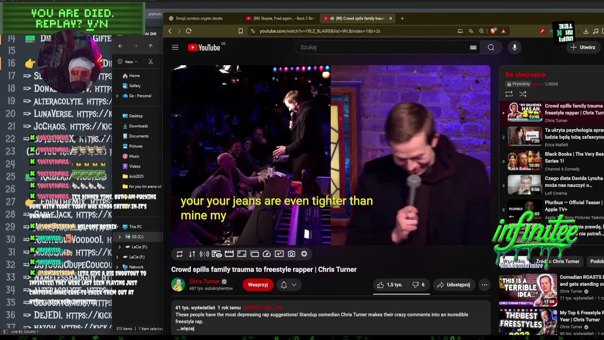The width and height of the screenshot is (604, 340).
Task: Click the sort arrows icon in player toolbar
Action: coord(192,254)
